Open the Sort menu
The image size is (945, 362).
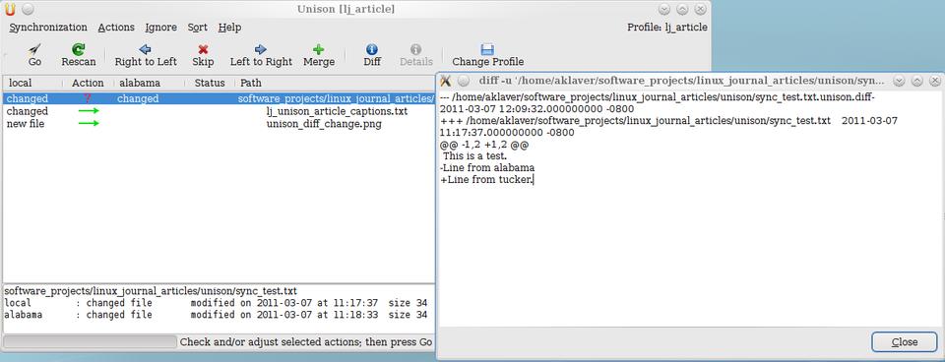(x=197, y=28)
